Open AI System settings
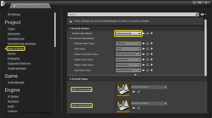Image resolution: width=212 pixels, height=118 pixels. click(13, 96)
